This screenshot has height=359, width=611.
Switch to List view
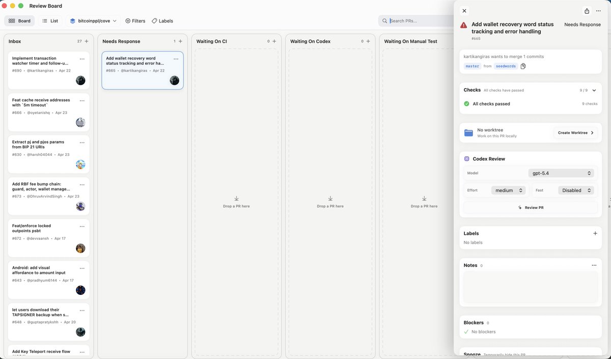[50, 21]
